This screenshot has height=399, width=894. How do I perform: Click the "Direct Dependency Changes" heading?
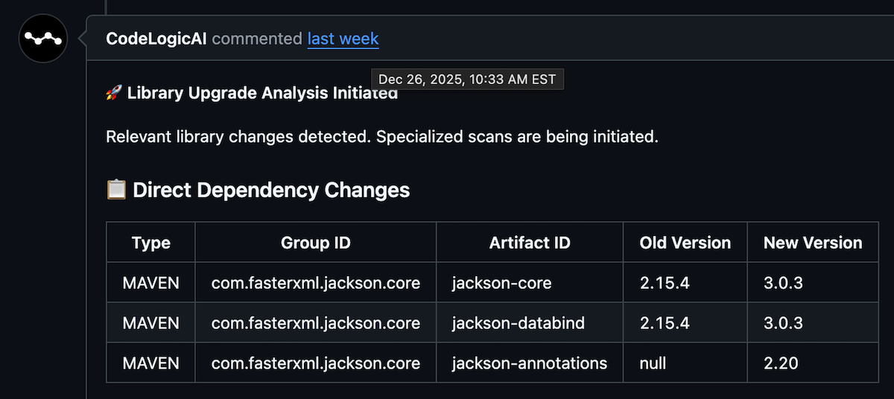[271, 190]
